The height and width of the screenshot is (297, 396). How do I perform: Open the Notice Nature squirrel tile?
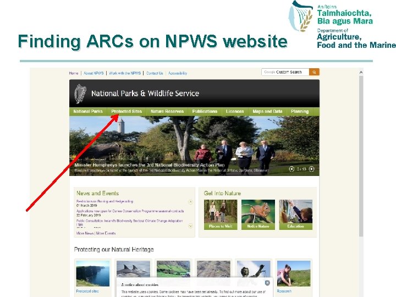(258, 215)
